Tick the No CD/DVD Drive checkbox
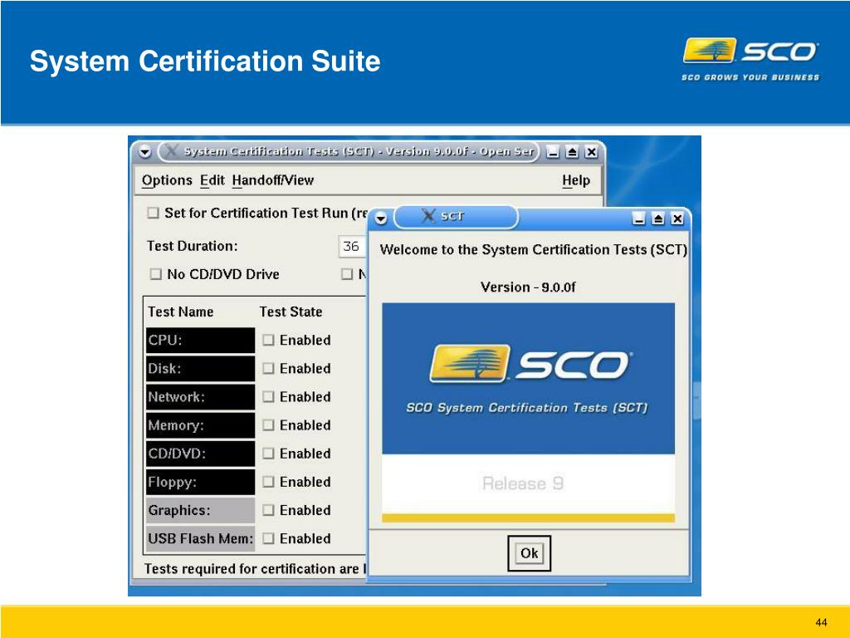This screenshot has height=638, width=850. pyautogui.click(x=155, y=274)
